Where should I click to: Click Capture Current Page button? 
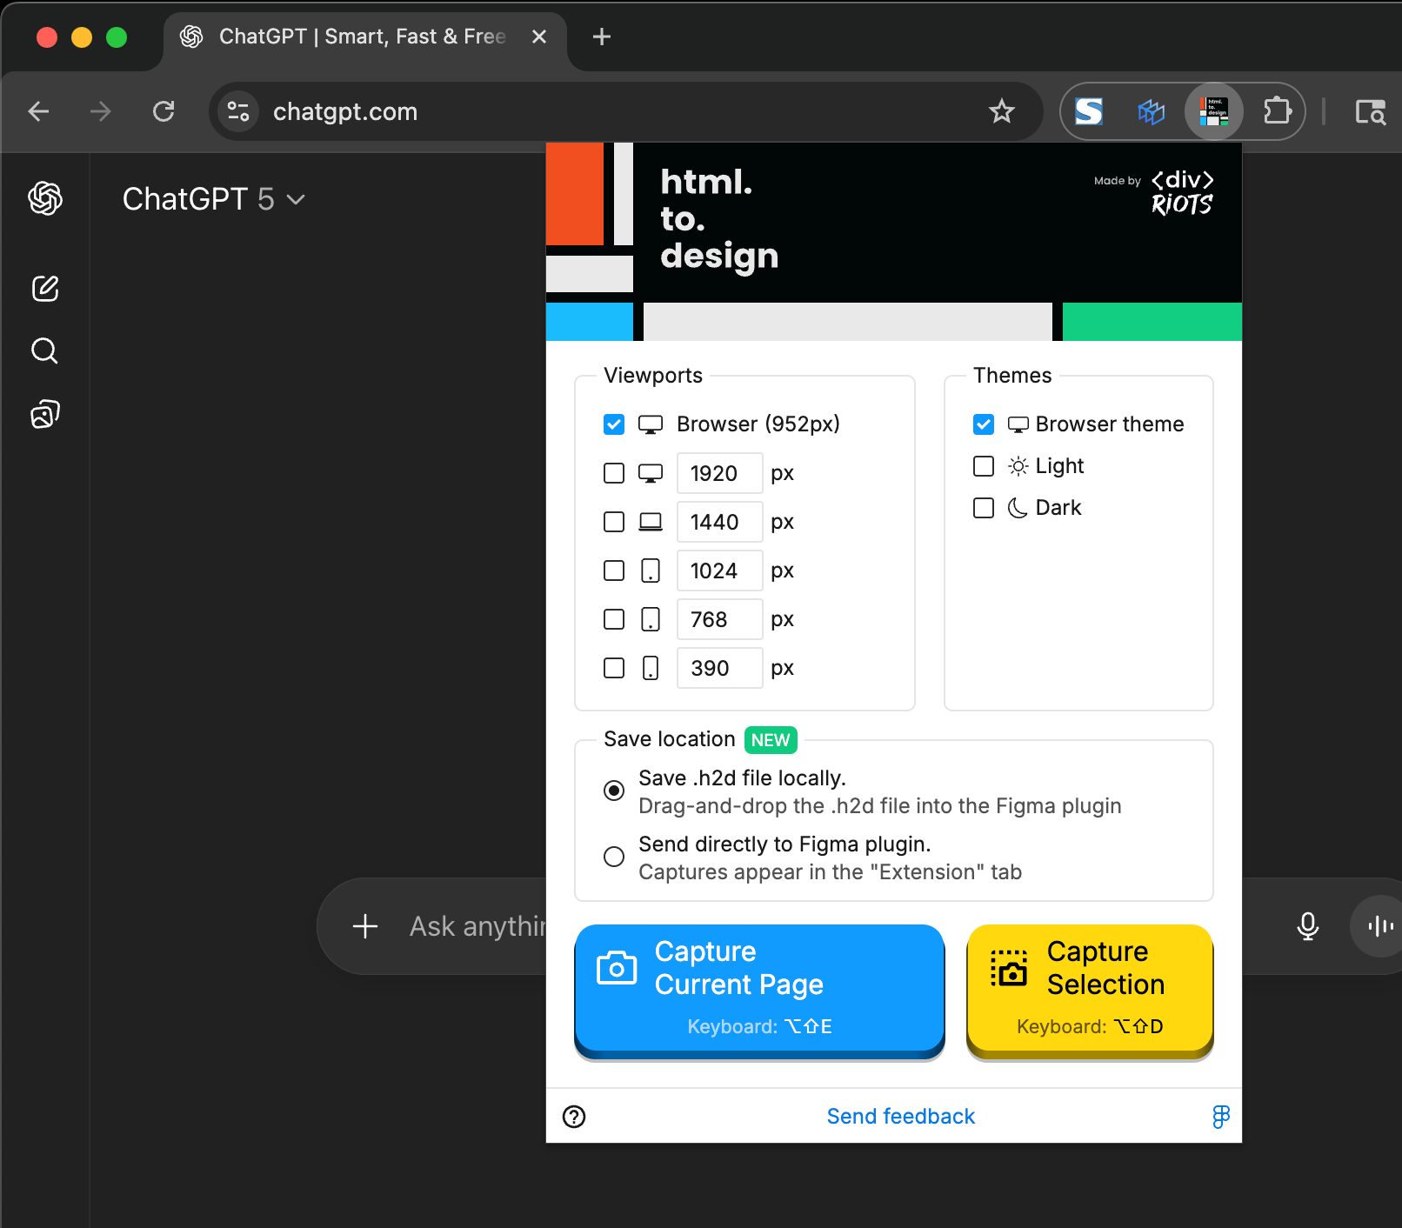pos(758,989)
